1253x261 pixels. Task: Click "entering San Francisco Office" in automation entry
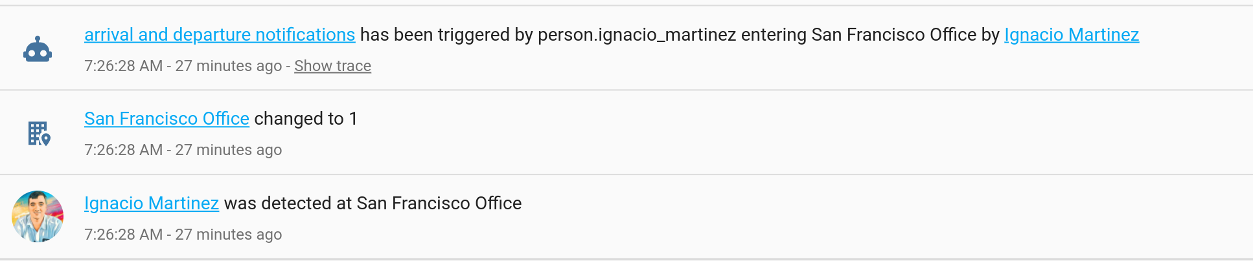click(858, 35)
